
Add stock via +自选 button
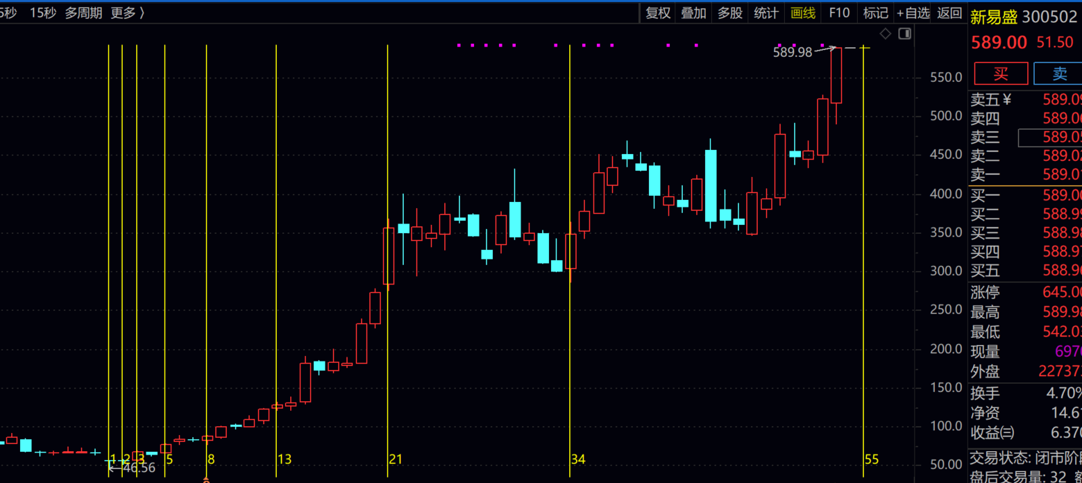(x=913, y=13)
